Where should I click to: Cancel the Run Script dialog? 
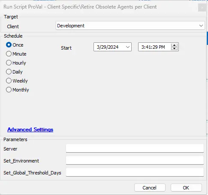click(150, 188)
